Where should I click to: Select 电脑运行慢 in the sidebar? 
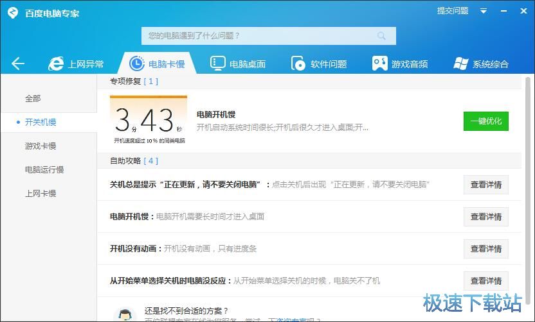tap(44, 169)
